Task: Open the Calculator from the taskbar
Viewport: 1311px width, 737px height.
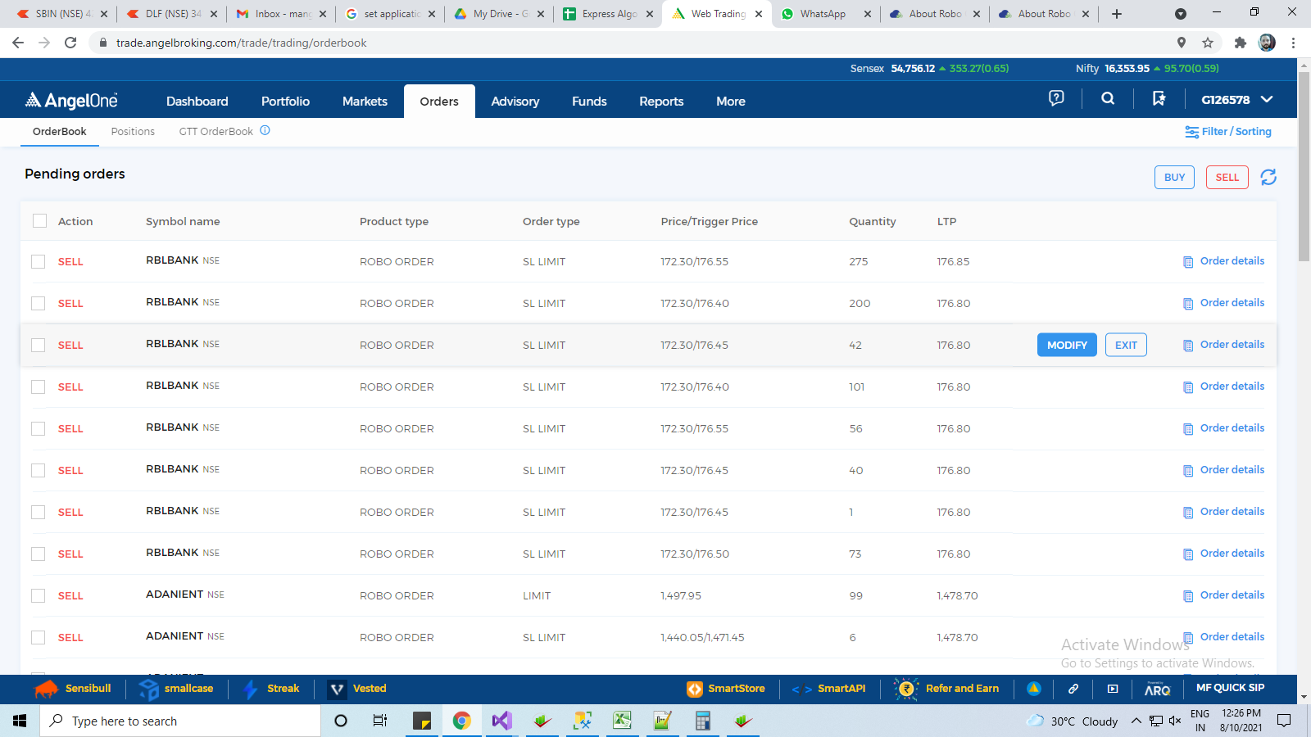Action: (x=702, y=721)
